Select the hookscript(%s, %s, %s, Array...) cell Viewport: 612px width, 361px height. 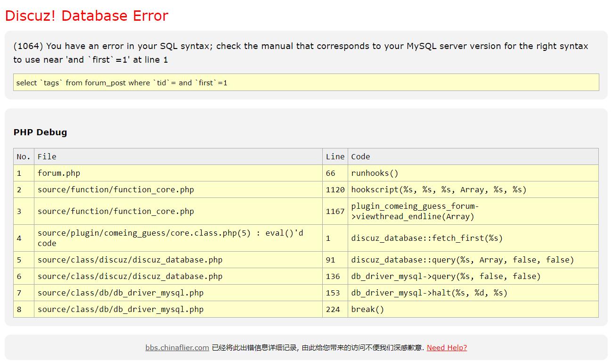pyautogui.click(x=473, y=189)
